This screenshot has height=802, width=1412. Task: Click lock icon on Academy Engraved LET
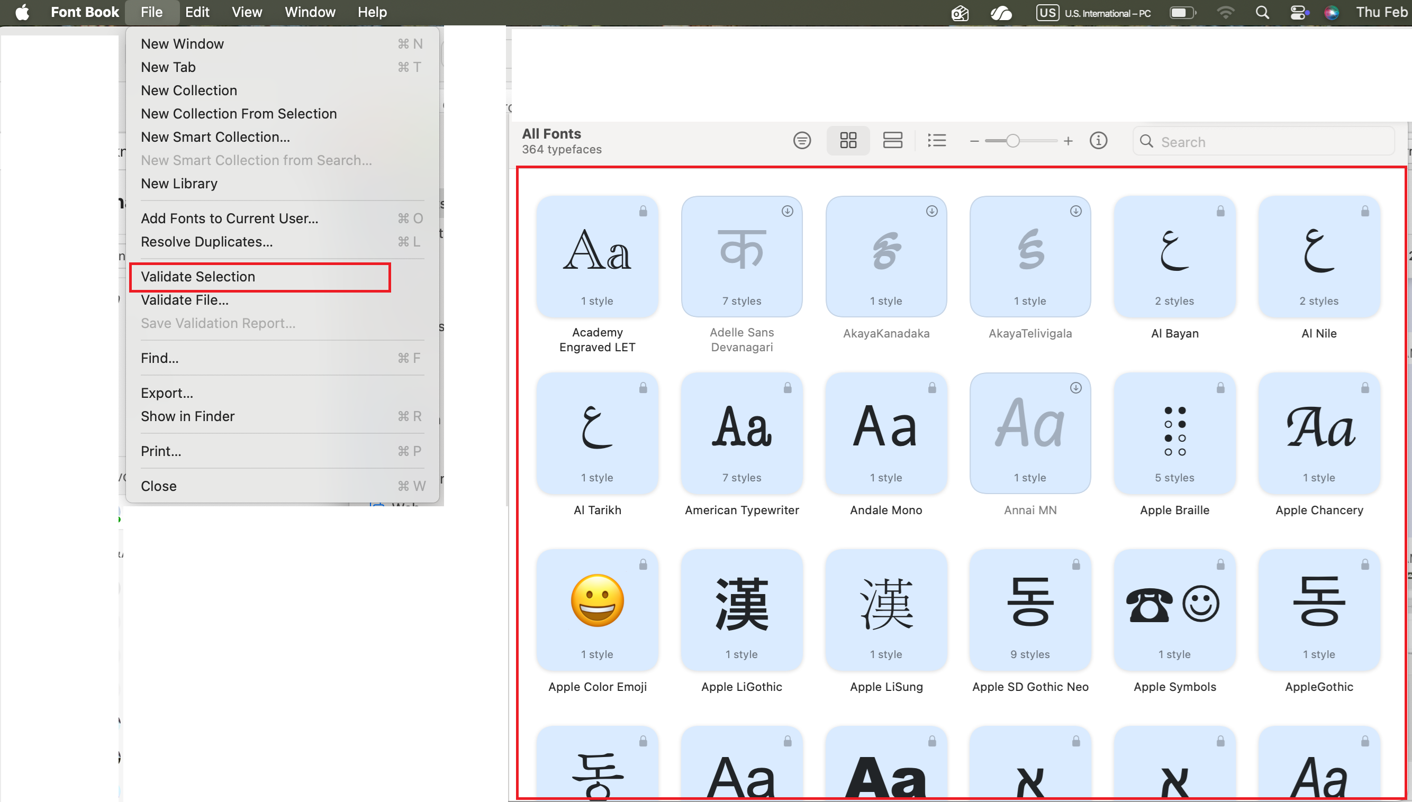coord(643,211)
